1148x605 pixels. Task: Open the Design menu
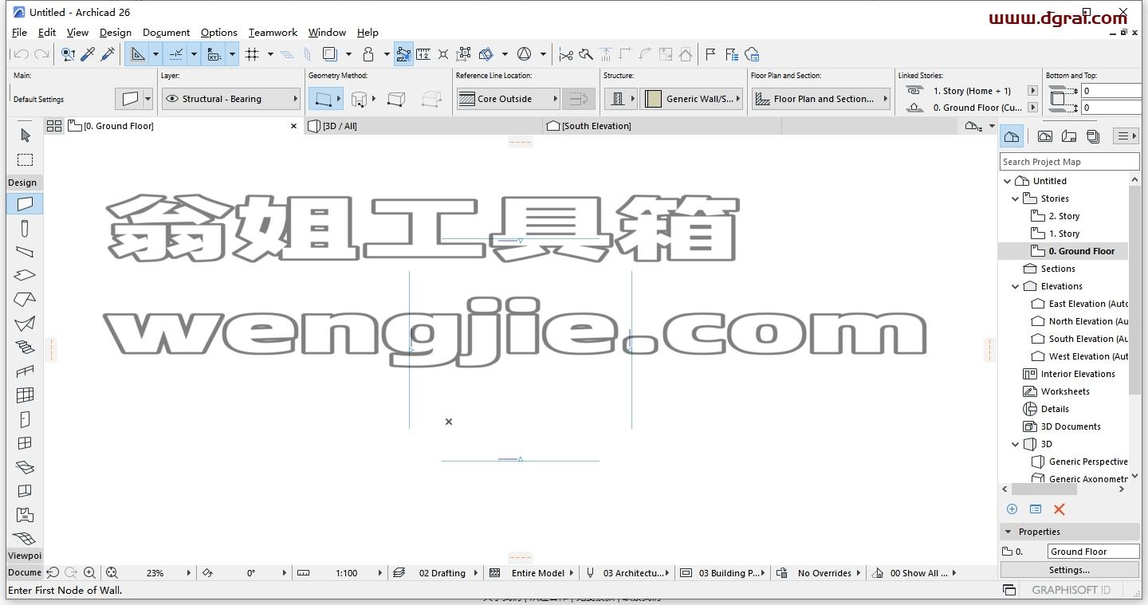coord(116,33)
